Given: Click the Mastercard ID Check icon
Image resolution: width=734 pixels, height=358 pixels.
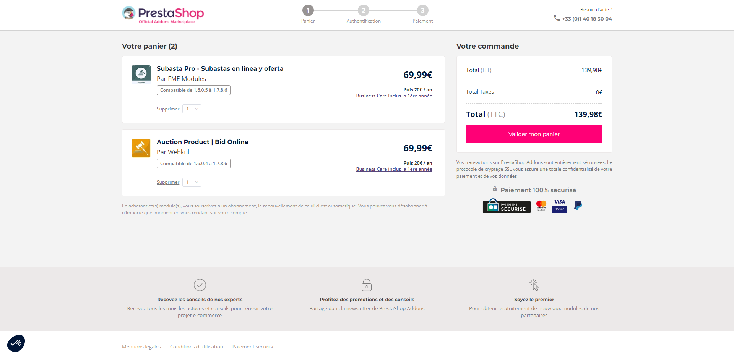Looking at the screenshot, I should (x=541, y=206).
